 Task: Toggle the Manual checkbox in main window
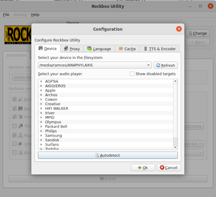coord(15,153)
